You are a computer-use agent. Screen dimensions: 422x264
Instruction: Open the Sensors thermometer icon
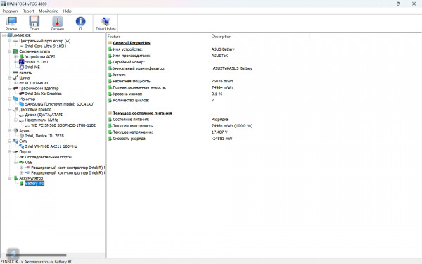coord(58,23)
